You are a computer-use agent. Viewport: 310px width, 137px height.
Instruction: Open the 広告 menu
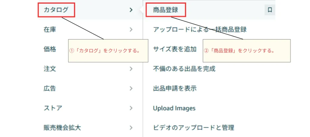pyautogui.click(x=50, y=88)
